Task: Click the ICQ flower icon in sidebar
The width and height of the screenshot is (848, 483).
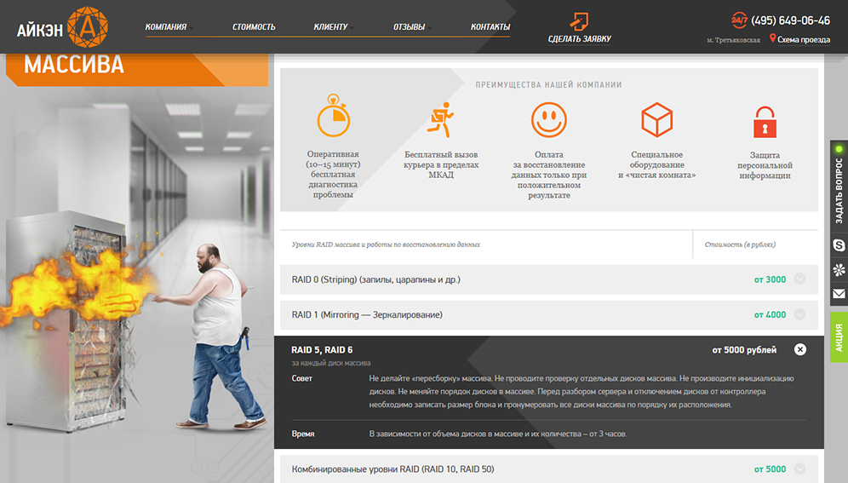Action: 839,270
